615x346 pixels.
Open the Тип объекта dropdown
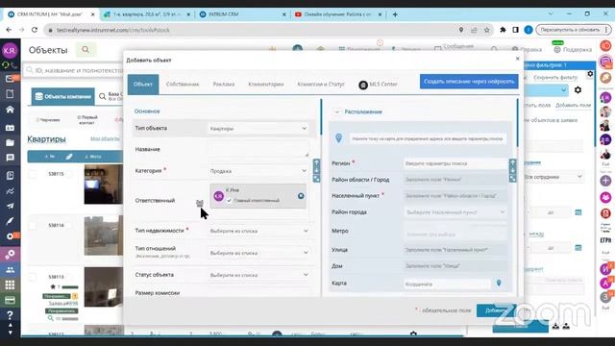[x=258, y=128]
